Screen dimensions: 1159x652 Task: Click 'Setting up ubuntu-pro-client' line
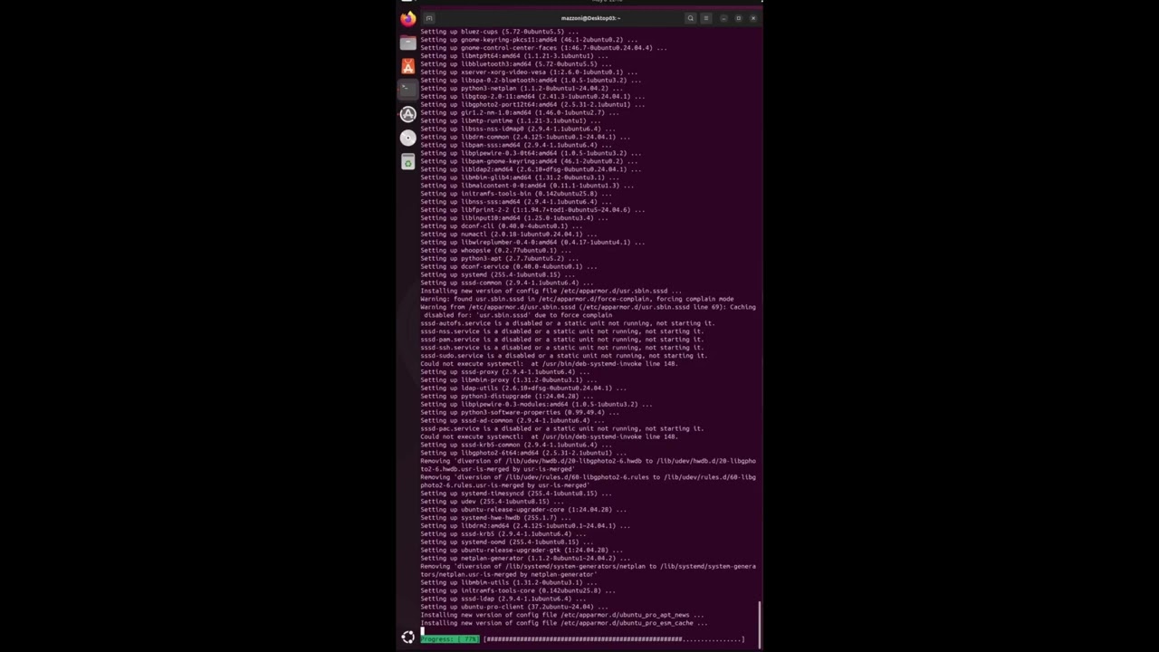pos(513,607)
